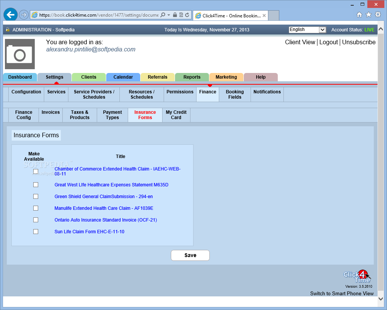Image resolution: width=387 pixels, height=310 pixels.
Task: Click the Save button
Action: tap(190, 255)
